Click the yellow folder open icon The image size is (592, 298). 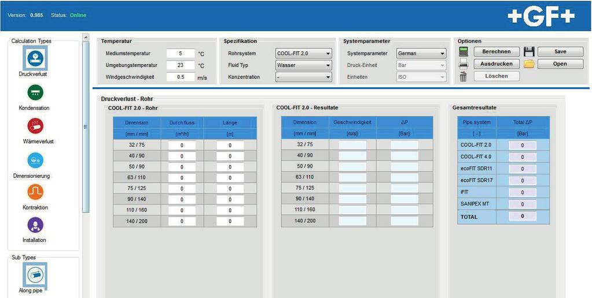click(x=529, y=64)
